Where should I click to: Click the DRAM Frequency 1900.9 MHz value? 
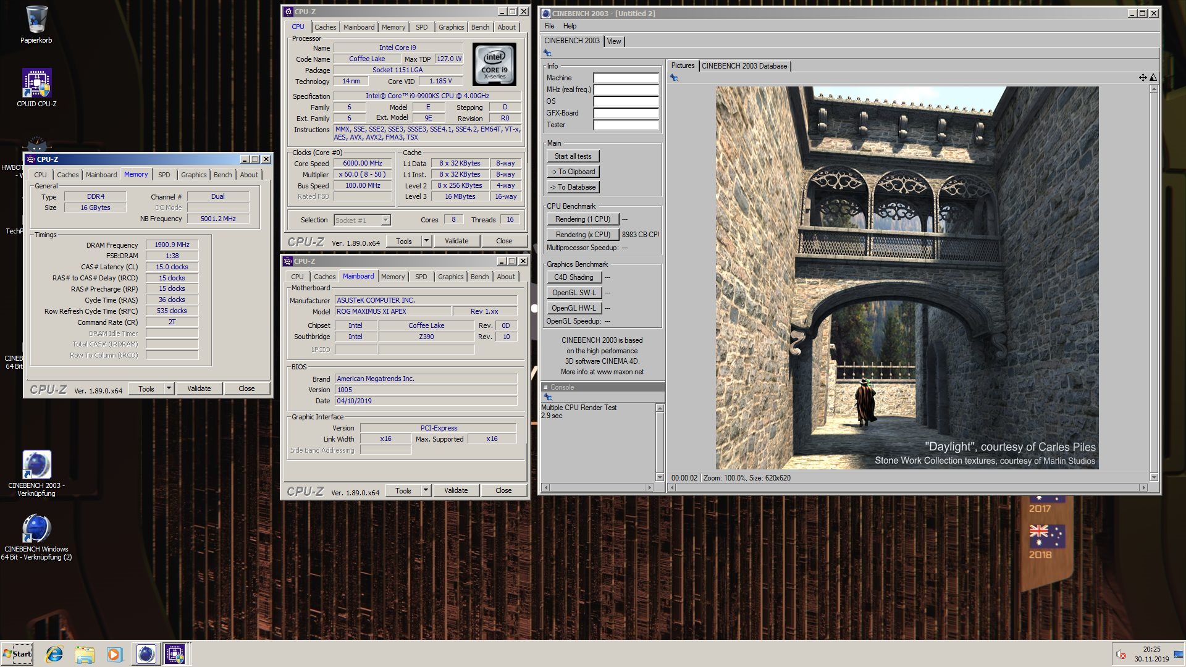[x=172, y=245]
